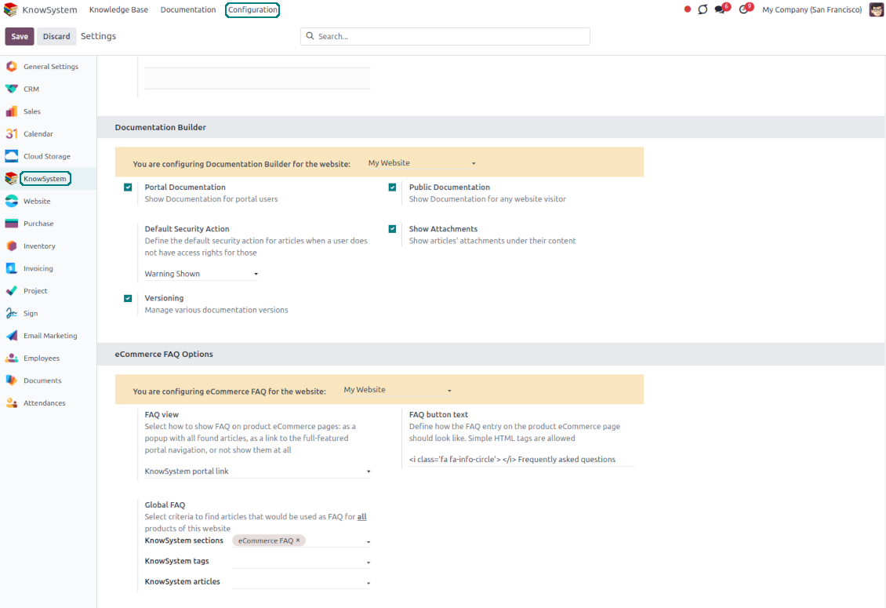Open the Sign app settings icon
The image size is (886, 608).
coord(12,313)
